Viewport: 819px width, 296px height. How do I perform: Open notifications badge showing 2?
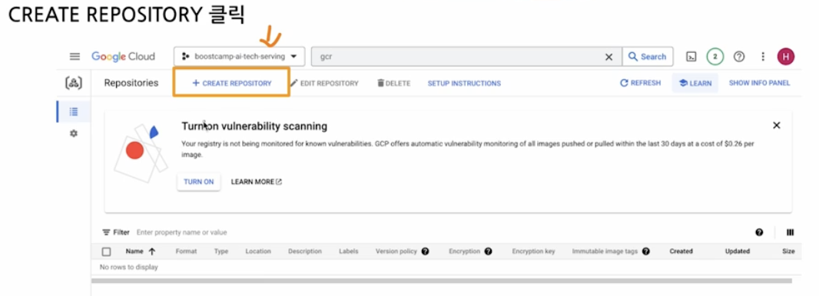tap(715, 57)
